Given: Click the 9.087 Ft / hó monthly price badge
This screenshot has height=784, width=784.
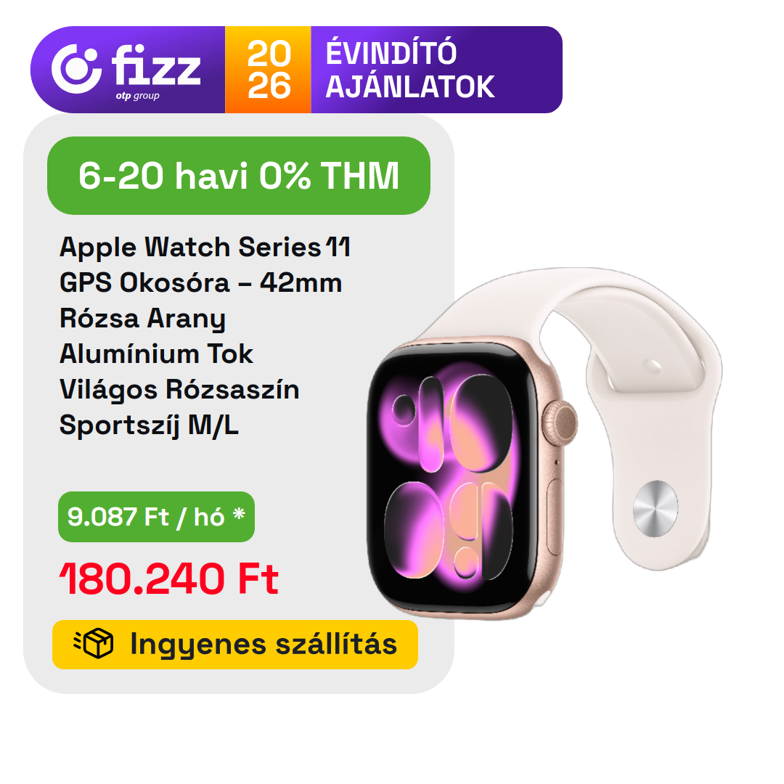Looking at the screenshot, I should (x=156, y=517).
